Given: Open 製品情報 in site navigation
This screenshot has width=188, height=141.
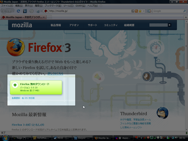Looking at the screenshot, I should (56, 25).
